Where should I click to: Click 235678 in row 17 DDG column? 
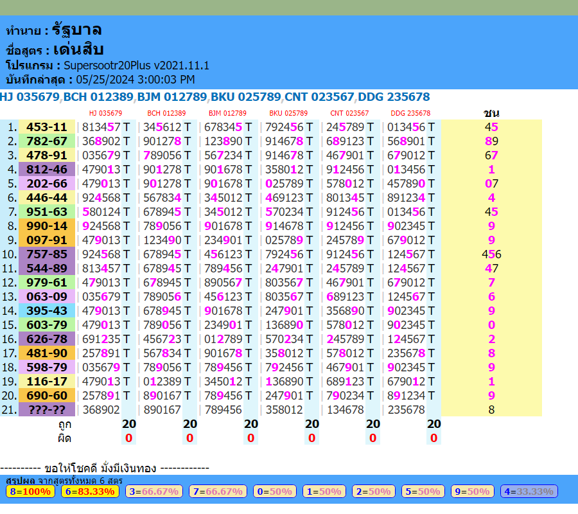coord(407,353)
